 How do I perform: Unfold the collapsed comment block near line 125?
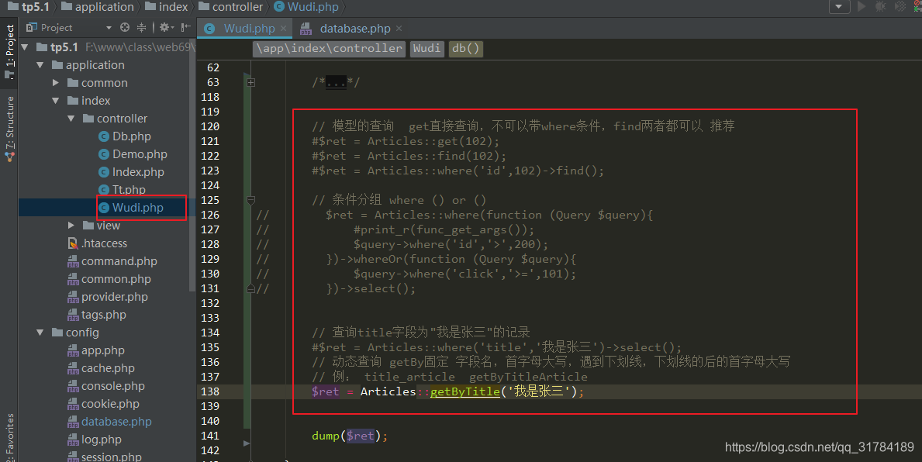pyautogui.click(x=250, y=199)
